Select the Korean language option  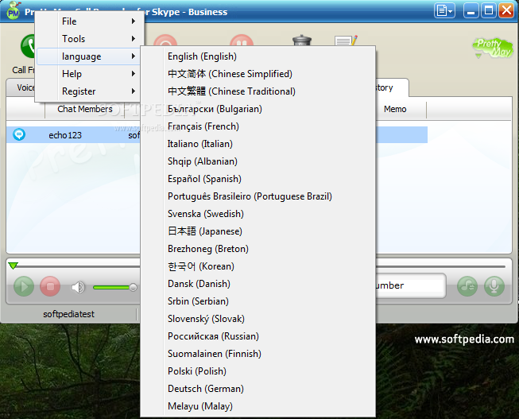click(x=258, y=266)
